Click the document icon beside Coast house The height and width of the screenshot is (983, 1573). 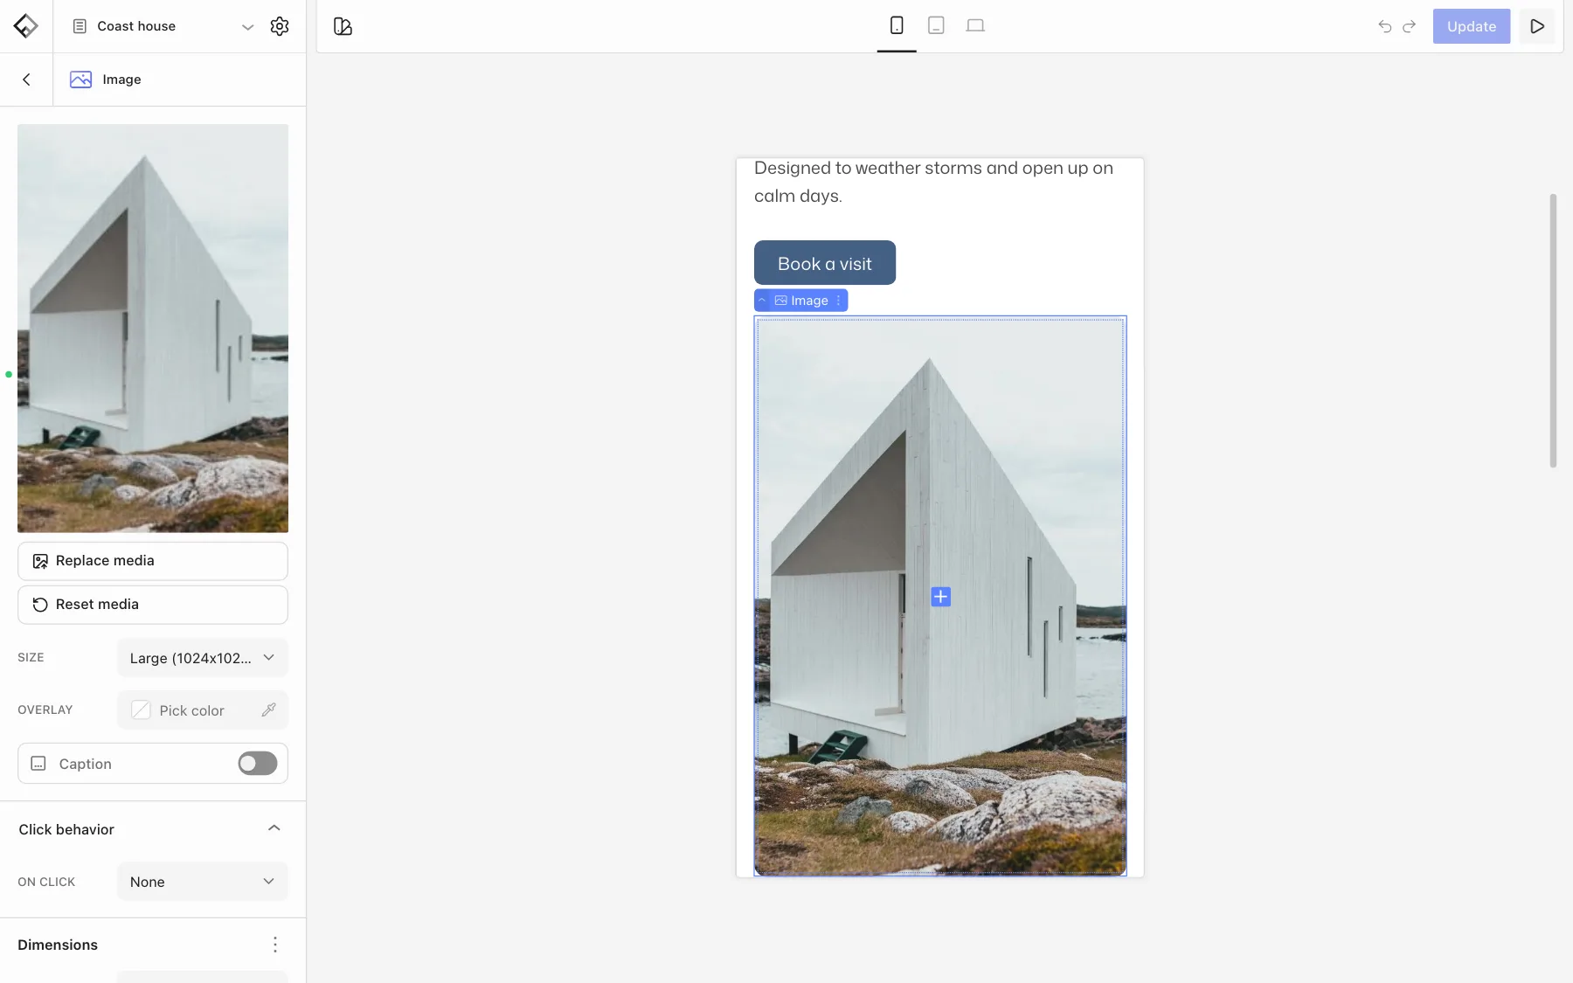point(80,26)
